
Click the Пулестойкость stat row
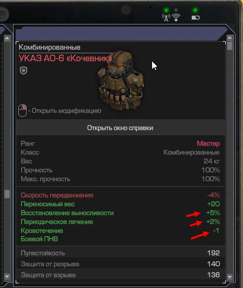tap(121, 253)
